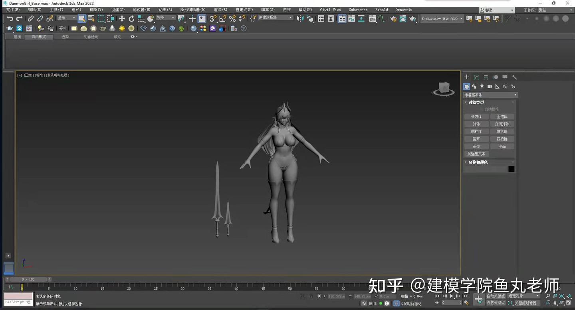The height and width of the screenshot is (310, 575).
Task: Click the Undo arrow icon
Action: (x=10, y=18)
